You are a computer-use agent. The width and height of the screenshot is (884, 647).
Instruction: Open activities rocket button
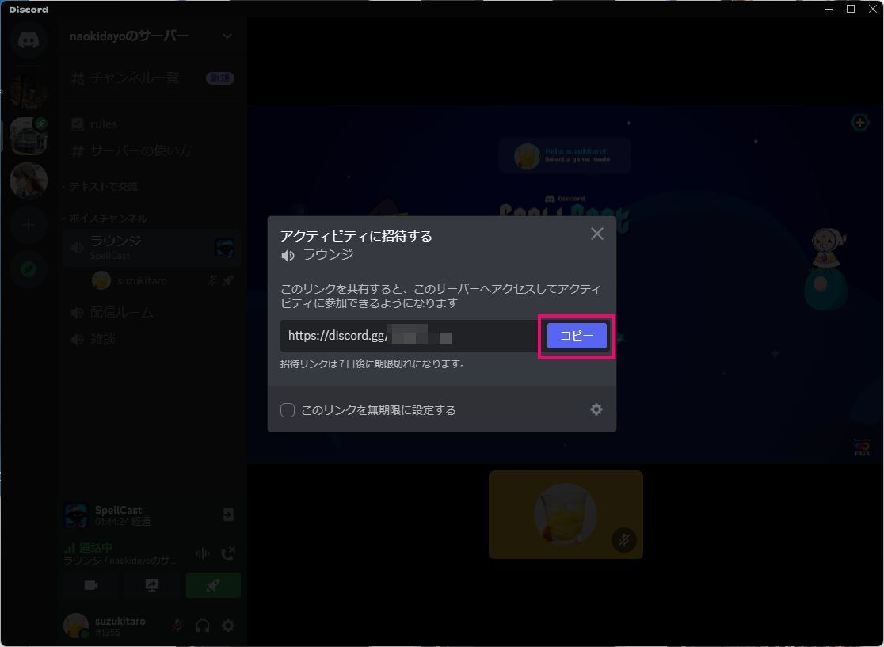click(213, 585)
